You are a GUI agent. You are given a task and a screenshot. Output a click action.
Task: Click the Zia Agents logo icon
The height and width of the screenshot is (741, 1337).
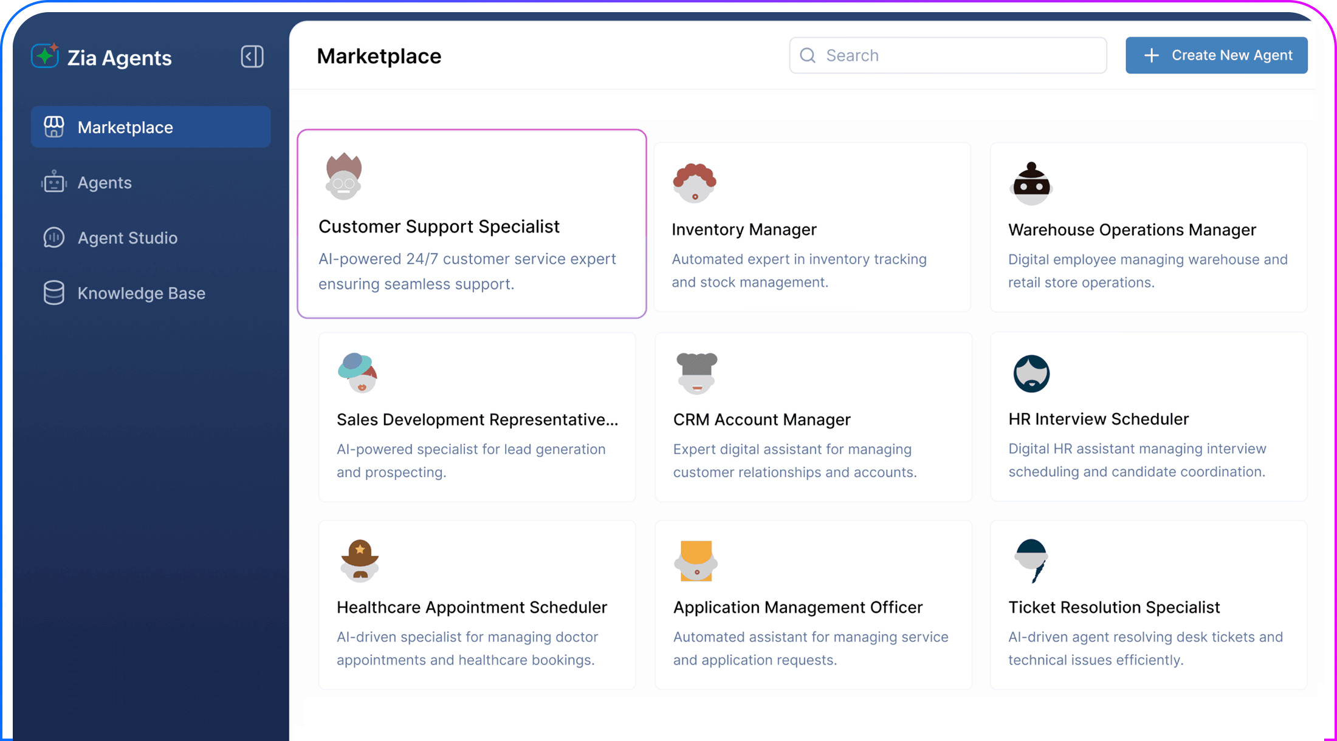(x=45, y=56)
